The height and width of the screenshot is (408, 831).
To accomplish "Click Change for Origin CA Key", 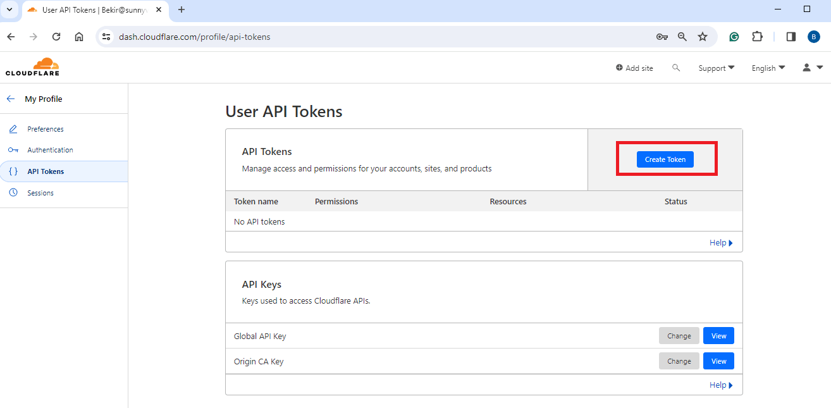I will point(679,361).
